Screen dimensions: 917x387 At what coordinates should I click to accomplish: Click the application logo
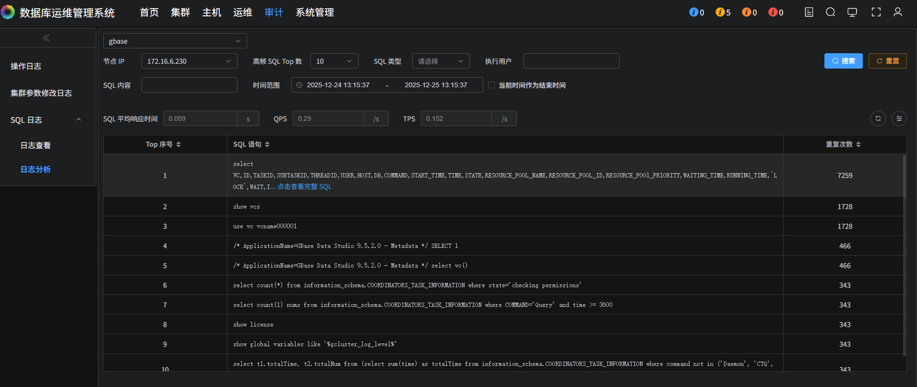pyautogui.click(x=8, y=12)
